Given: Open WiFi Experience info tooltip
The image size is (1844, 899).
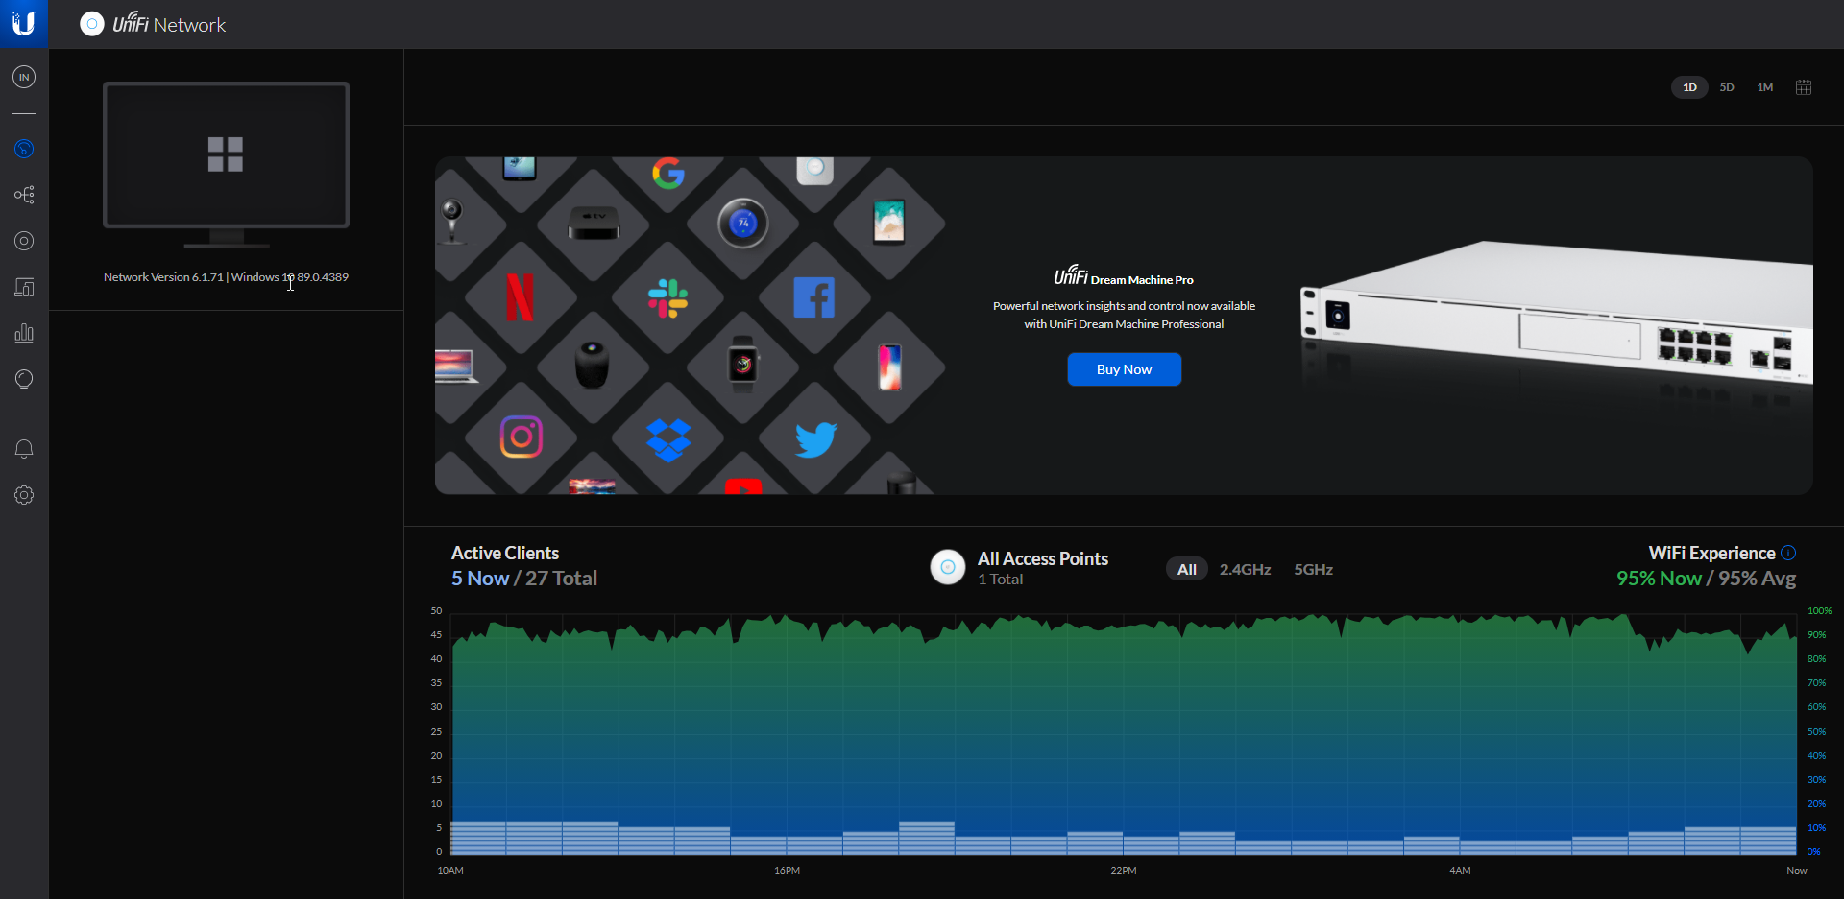Looking at the screenshot, I should tap(1789, 553).
